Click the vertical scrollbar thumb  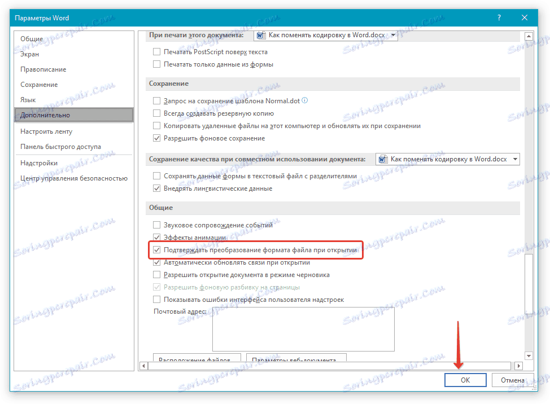pyautogui.click(x=529, y=284)
